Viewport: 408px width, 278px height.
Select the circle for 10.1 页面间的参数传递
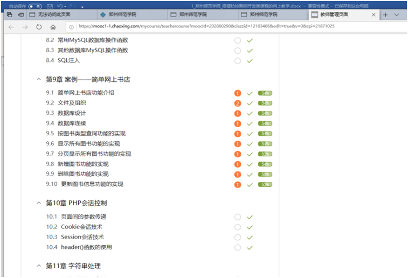[x=237, y=217]
